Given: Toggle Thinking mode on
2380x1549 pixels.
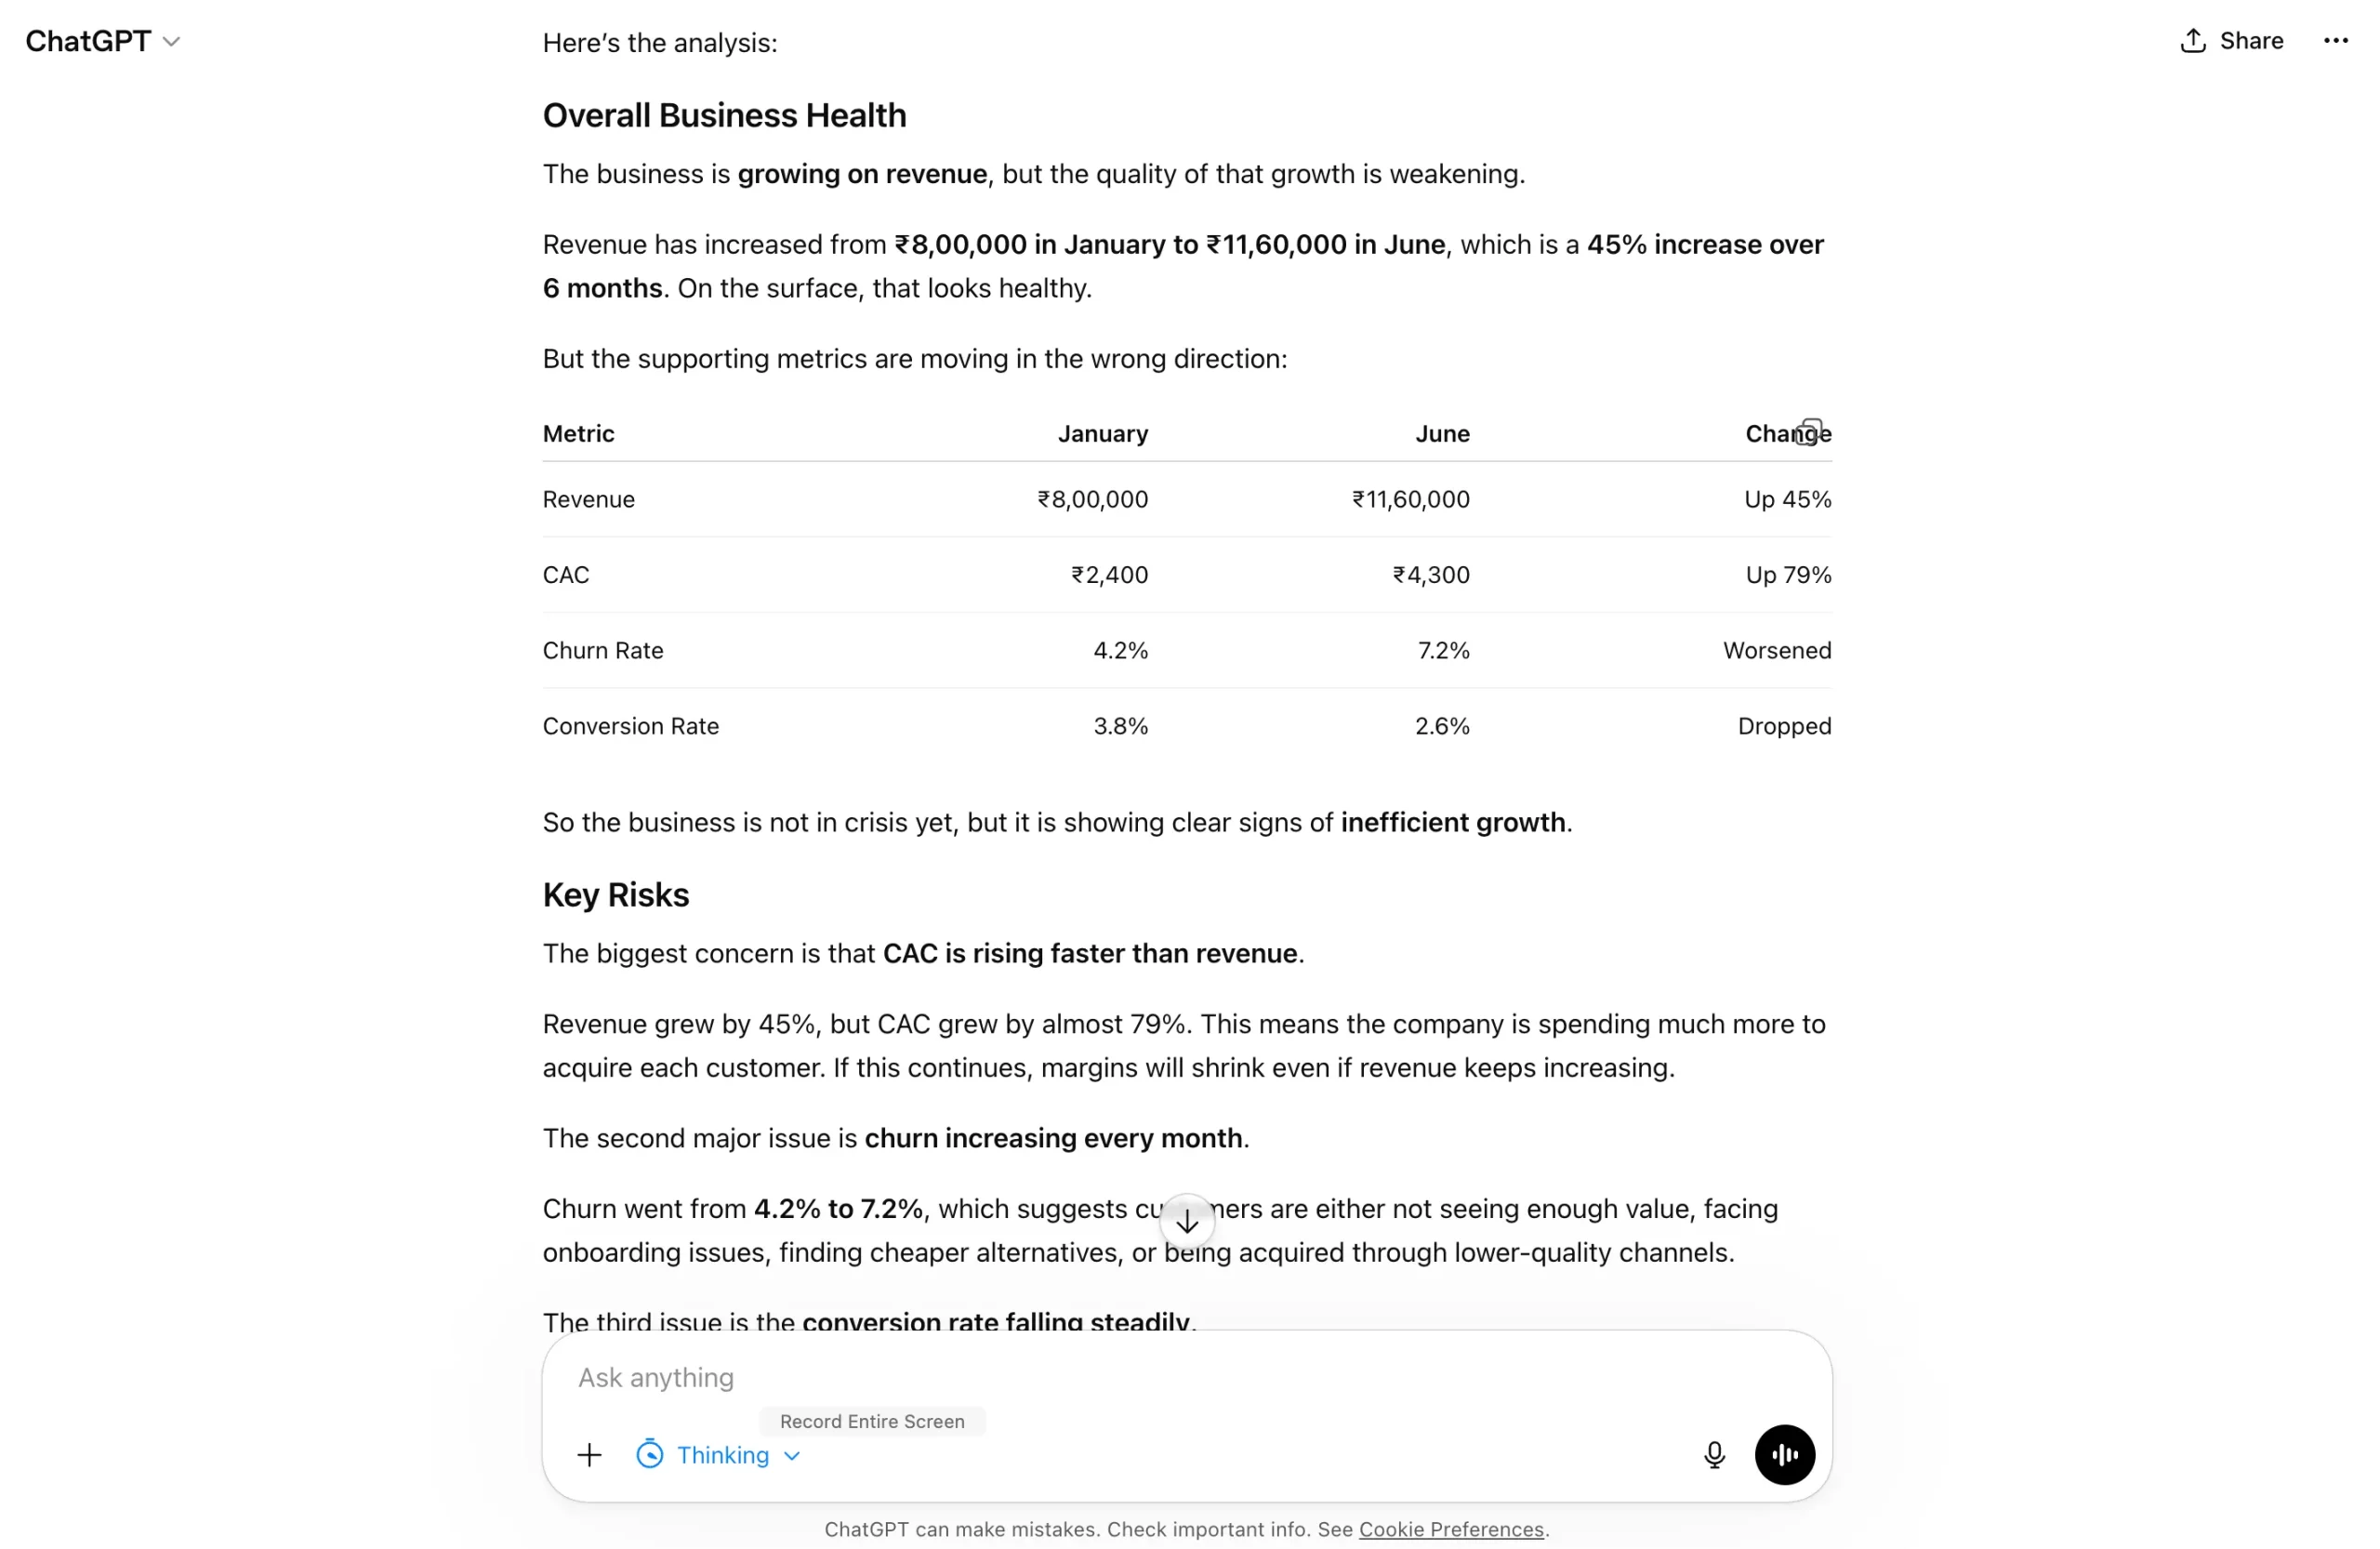Looking at the screenshot, I should click(x=724, y=1455).
